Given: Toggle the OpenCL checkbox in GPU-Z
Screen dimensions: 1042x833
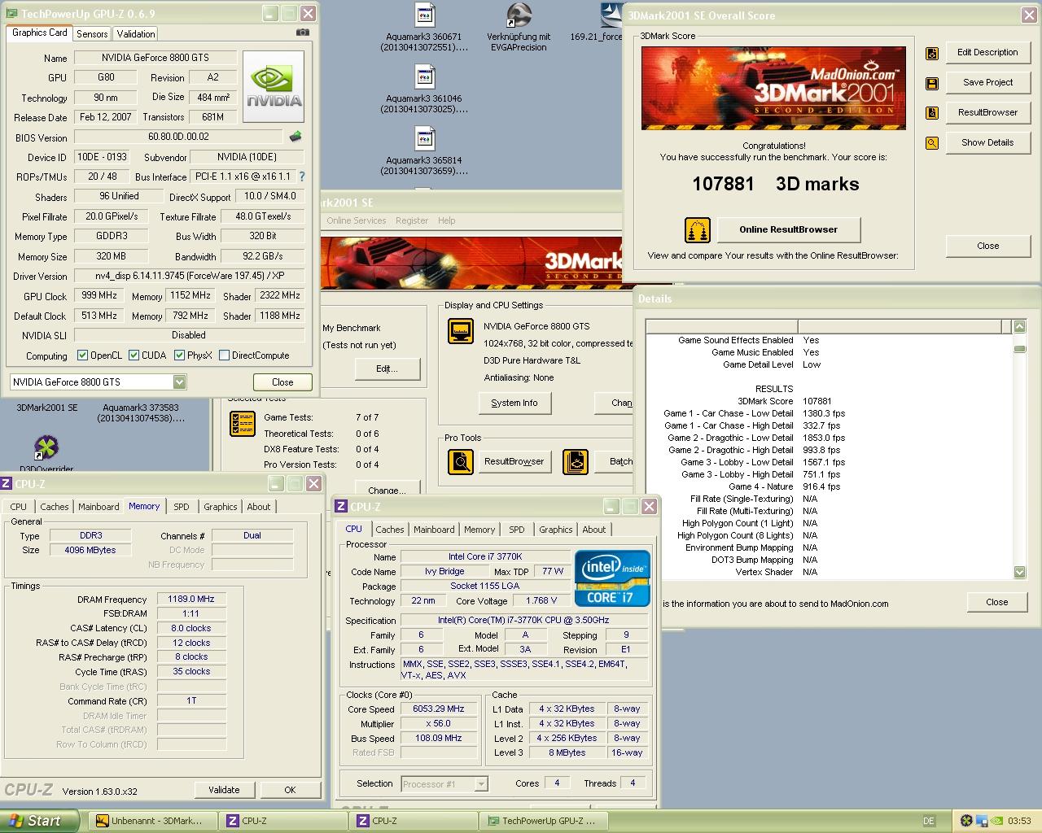Looking at the screenshot, I should pyautogui.click(x=82, y=355).
